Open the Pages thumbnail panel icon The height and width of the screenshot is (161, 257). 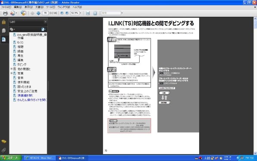[3, 31]
